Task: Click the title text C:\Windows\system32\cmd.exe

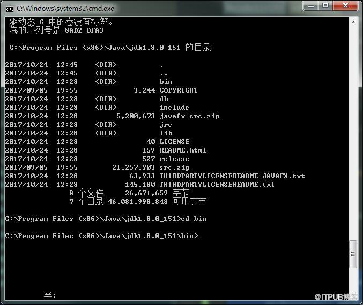Action: pyautogui.click(x=65, y=9)
